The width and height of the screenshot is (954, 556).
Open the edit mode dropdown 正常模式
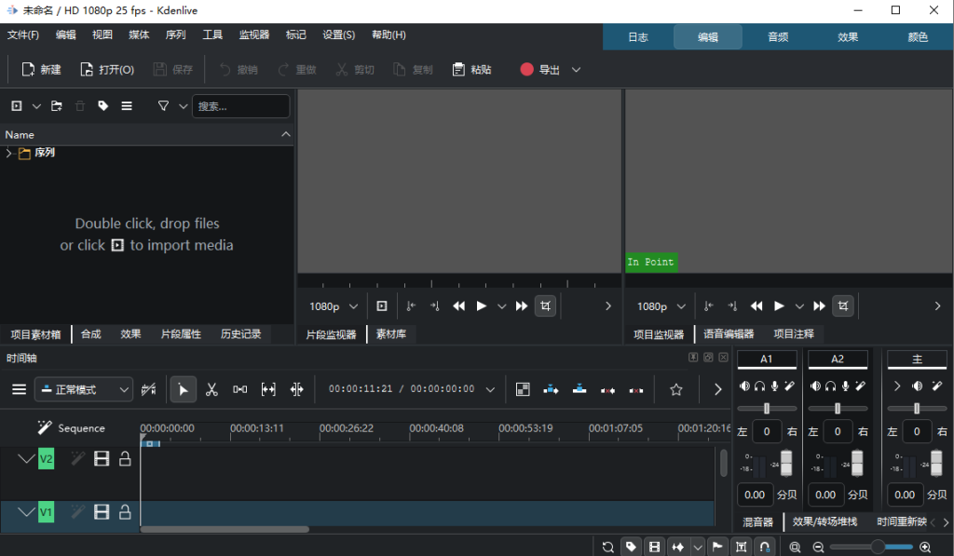click(x=84, y=389)
